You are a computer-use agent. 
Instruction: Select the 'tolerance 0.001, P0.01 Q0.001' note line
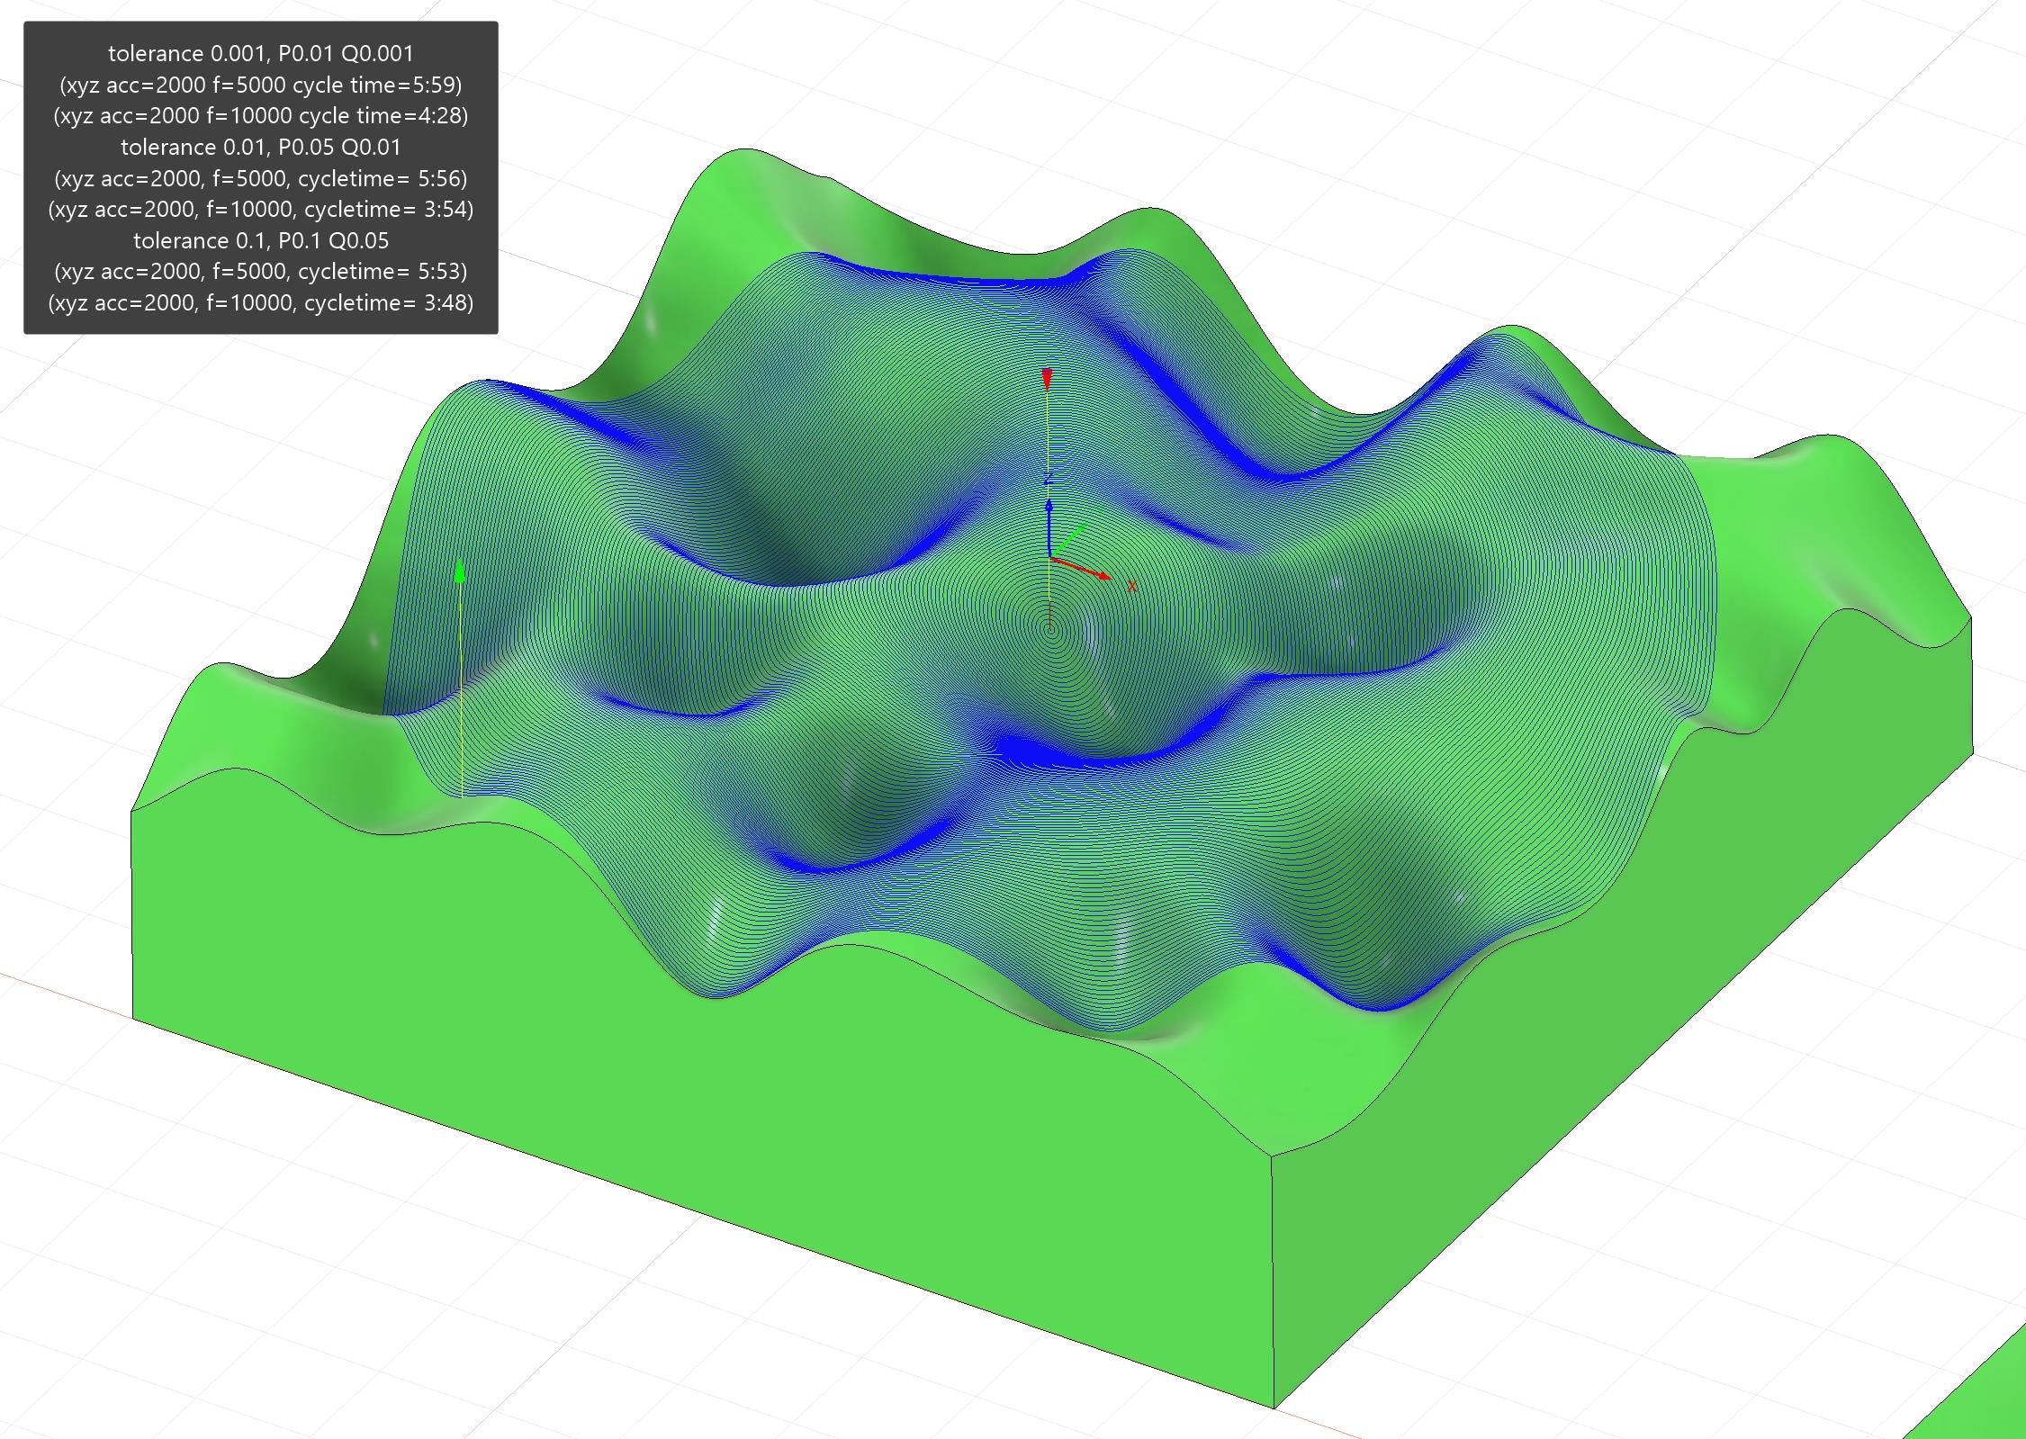[261, 53]
